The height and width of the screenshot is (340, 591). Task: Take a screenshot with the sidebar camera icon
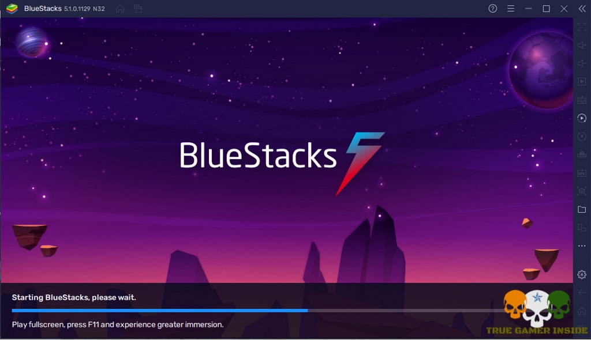tap(582, 190)
